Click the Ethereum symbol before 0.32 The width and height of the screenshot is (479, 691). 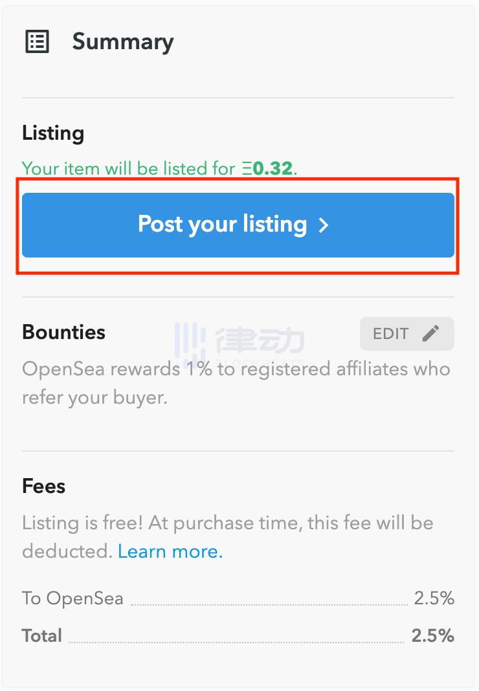click(x=247, y=168)
